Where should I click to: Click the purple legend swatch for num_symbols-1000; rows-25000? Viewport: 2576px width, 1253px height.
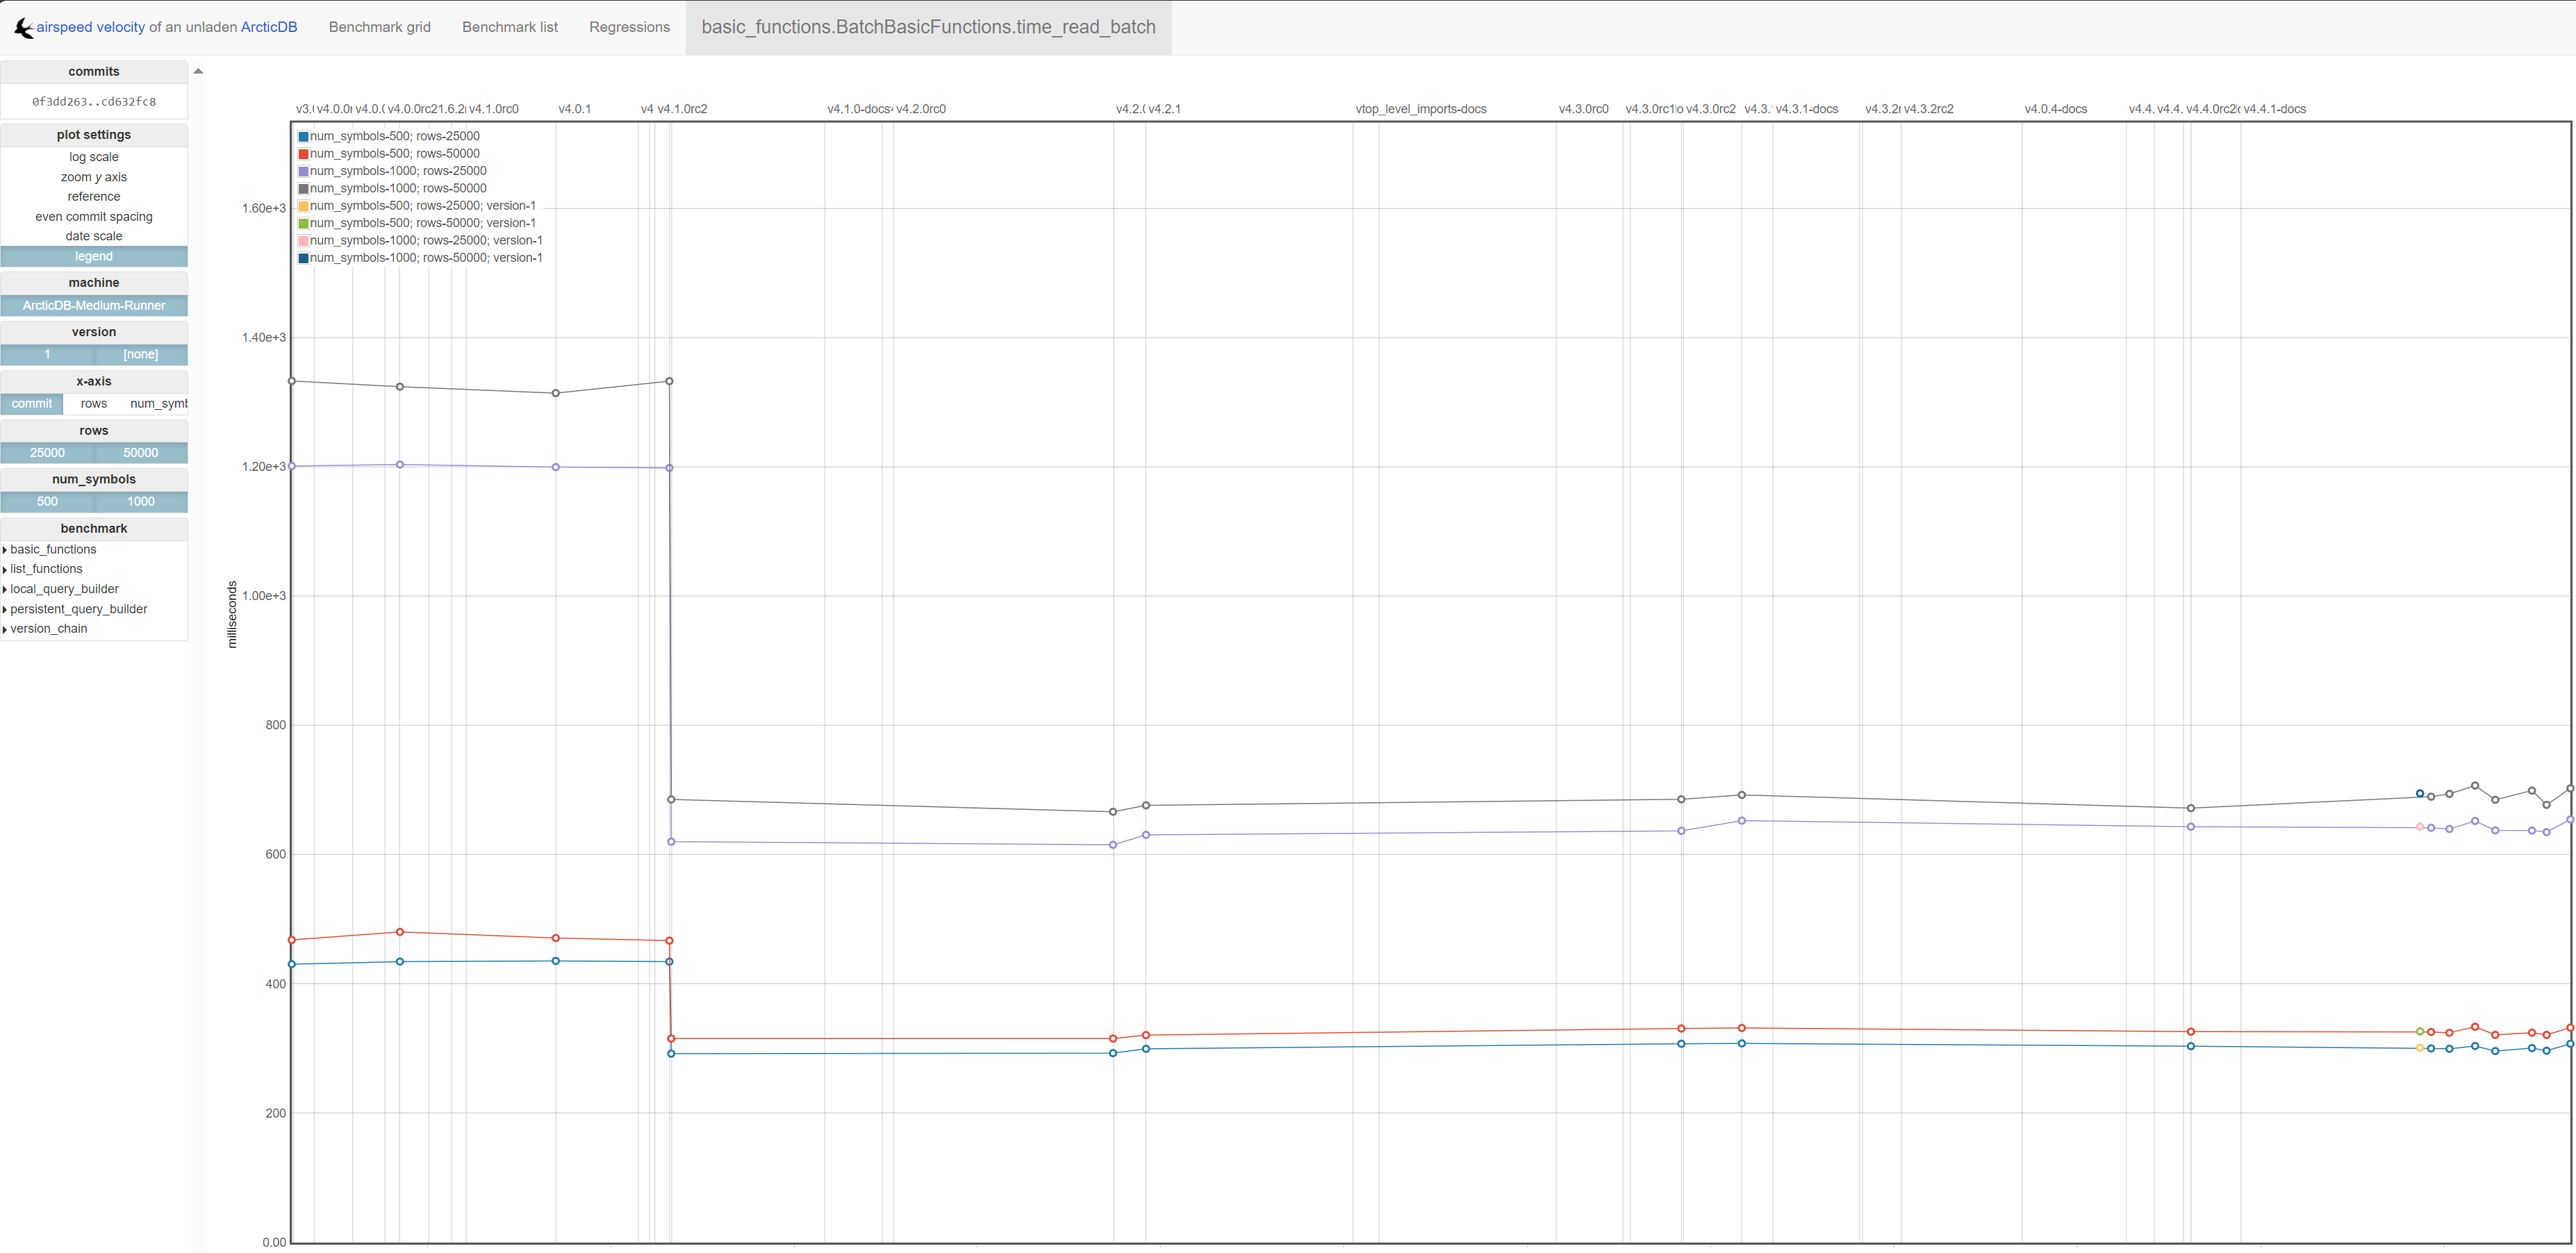303,172
